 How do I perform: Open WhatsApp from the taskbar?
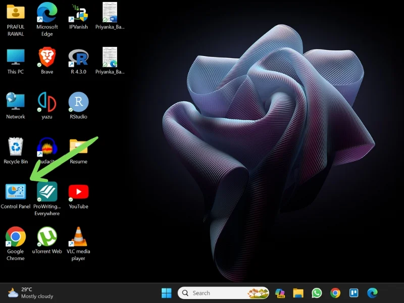(317, 293)
